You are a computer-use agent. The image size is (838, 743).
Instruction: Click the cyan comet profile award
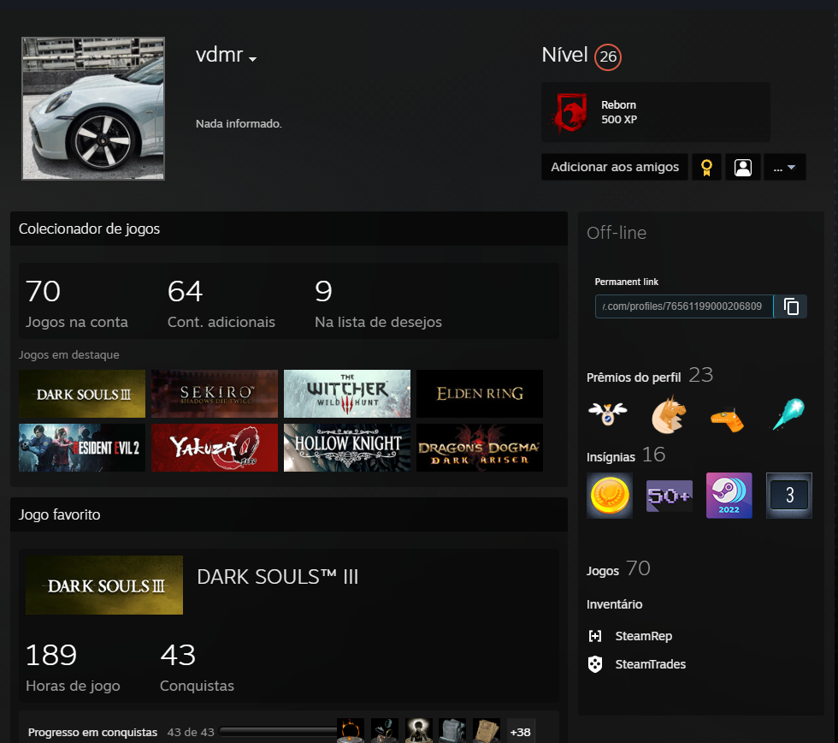point(788,414)
